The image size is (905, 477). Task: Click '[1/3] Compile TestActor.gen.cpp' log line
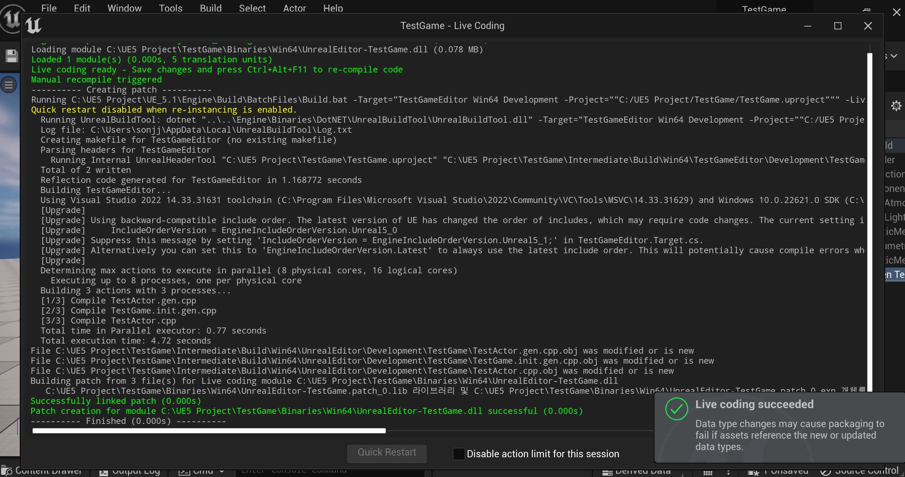point(118,301)
